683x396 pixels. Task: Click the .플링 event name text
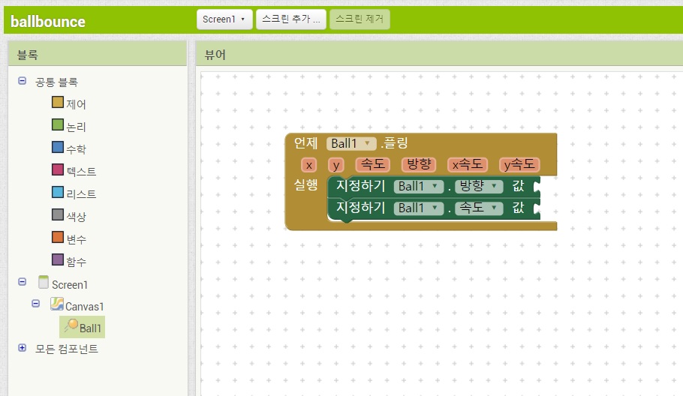pos(394,142)
